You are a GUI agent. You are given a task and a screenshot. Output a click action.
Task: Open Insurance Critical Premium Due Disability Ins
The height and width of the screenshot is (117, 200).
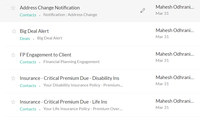(70, 78)
